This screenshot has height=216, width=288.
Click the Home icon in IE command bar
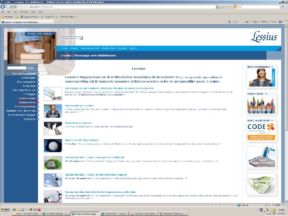tap(229, 22)
